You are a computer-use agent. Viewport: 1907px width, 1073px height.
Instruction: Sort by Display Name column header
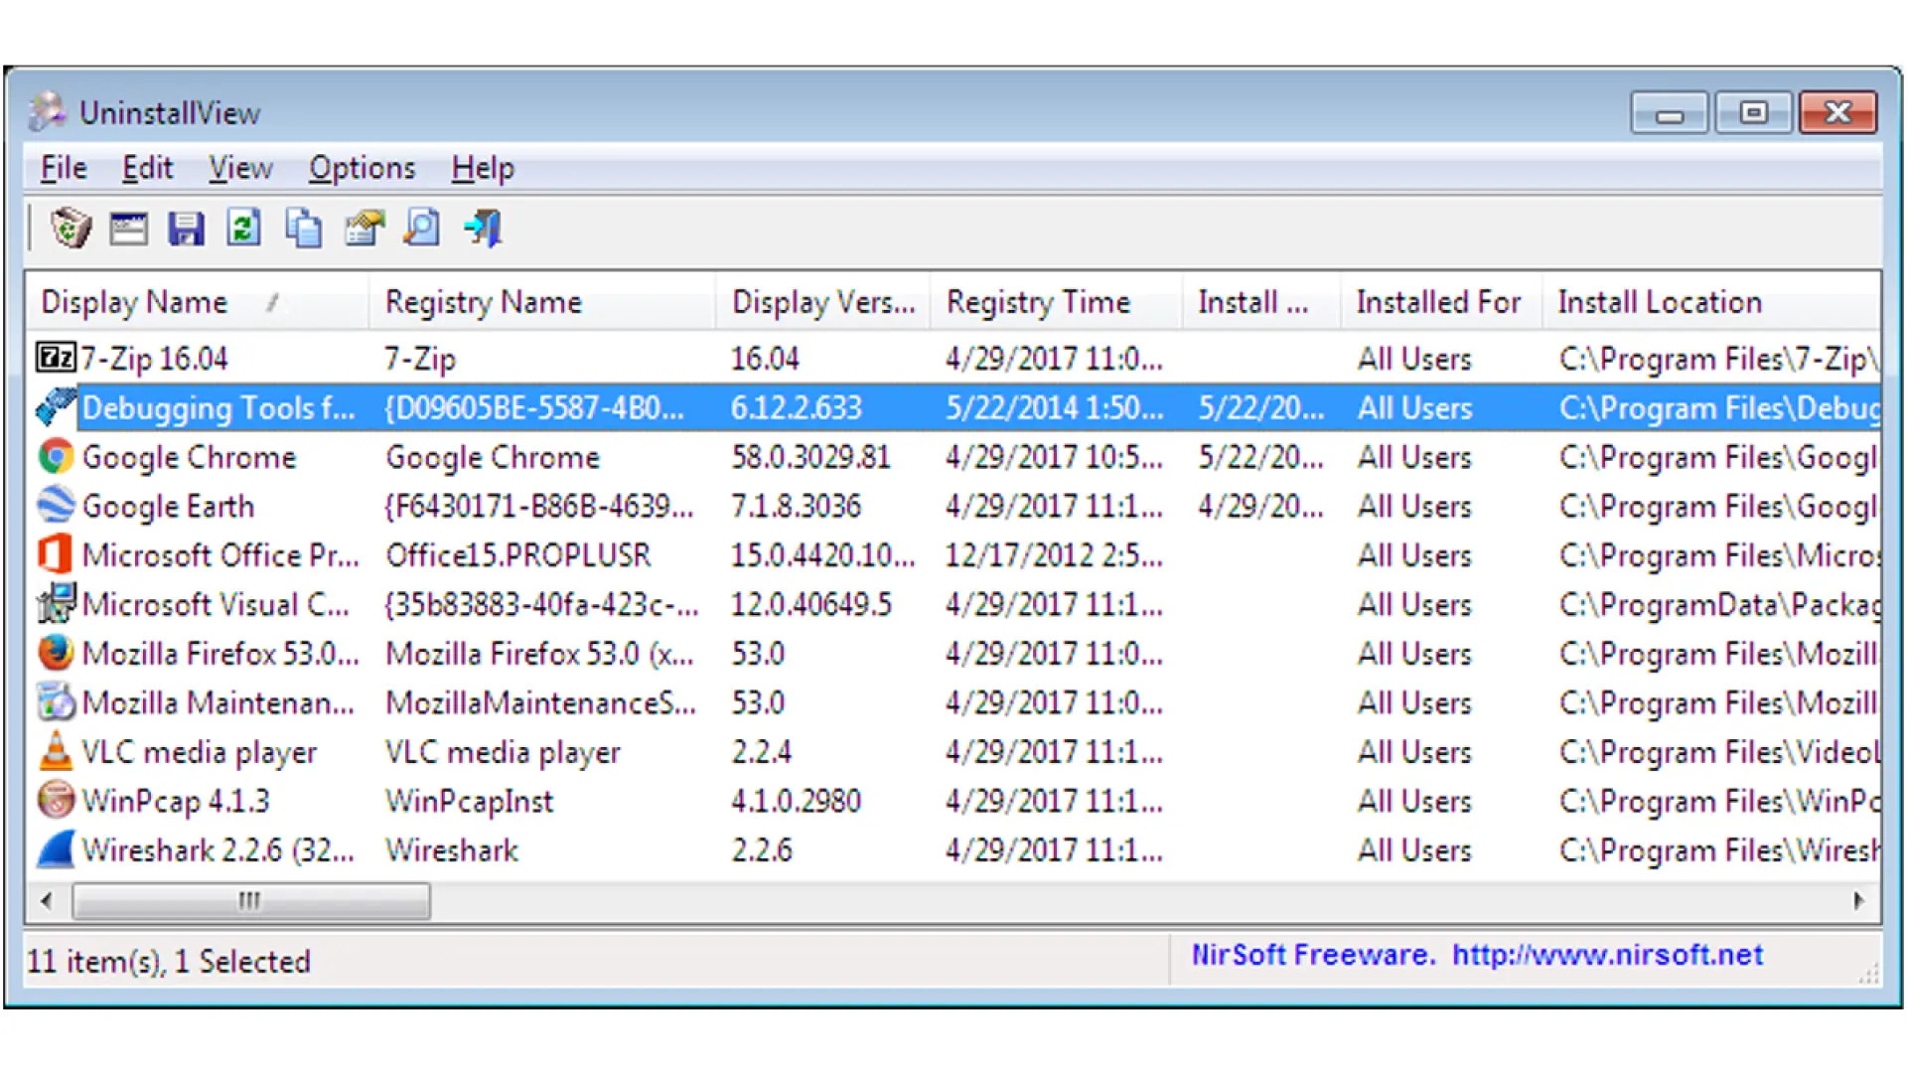coord(135,302)
